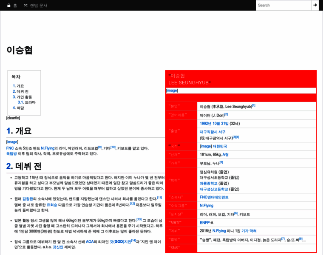323x255 pixels.
Task: Click the section number 2 heading link
Action: (x=9, y=167)
